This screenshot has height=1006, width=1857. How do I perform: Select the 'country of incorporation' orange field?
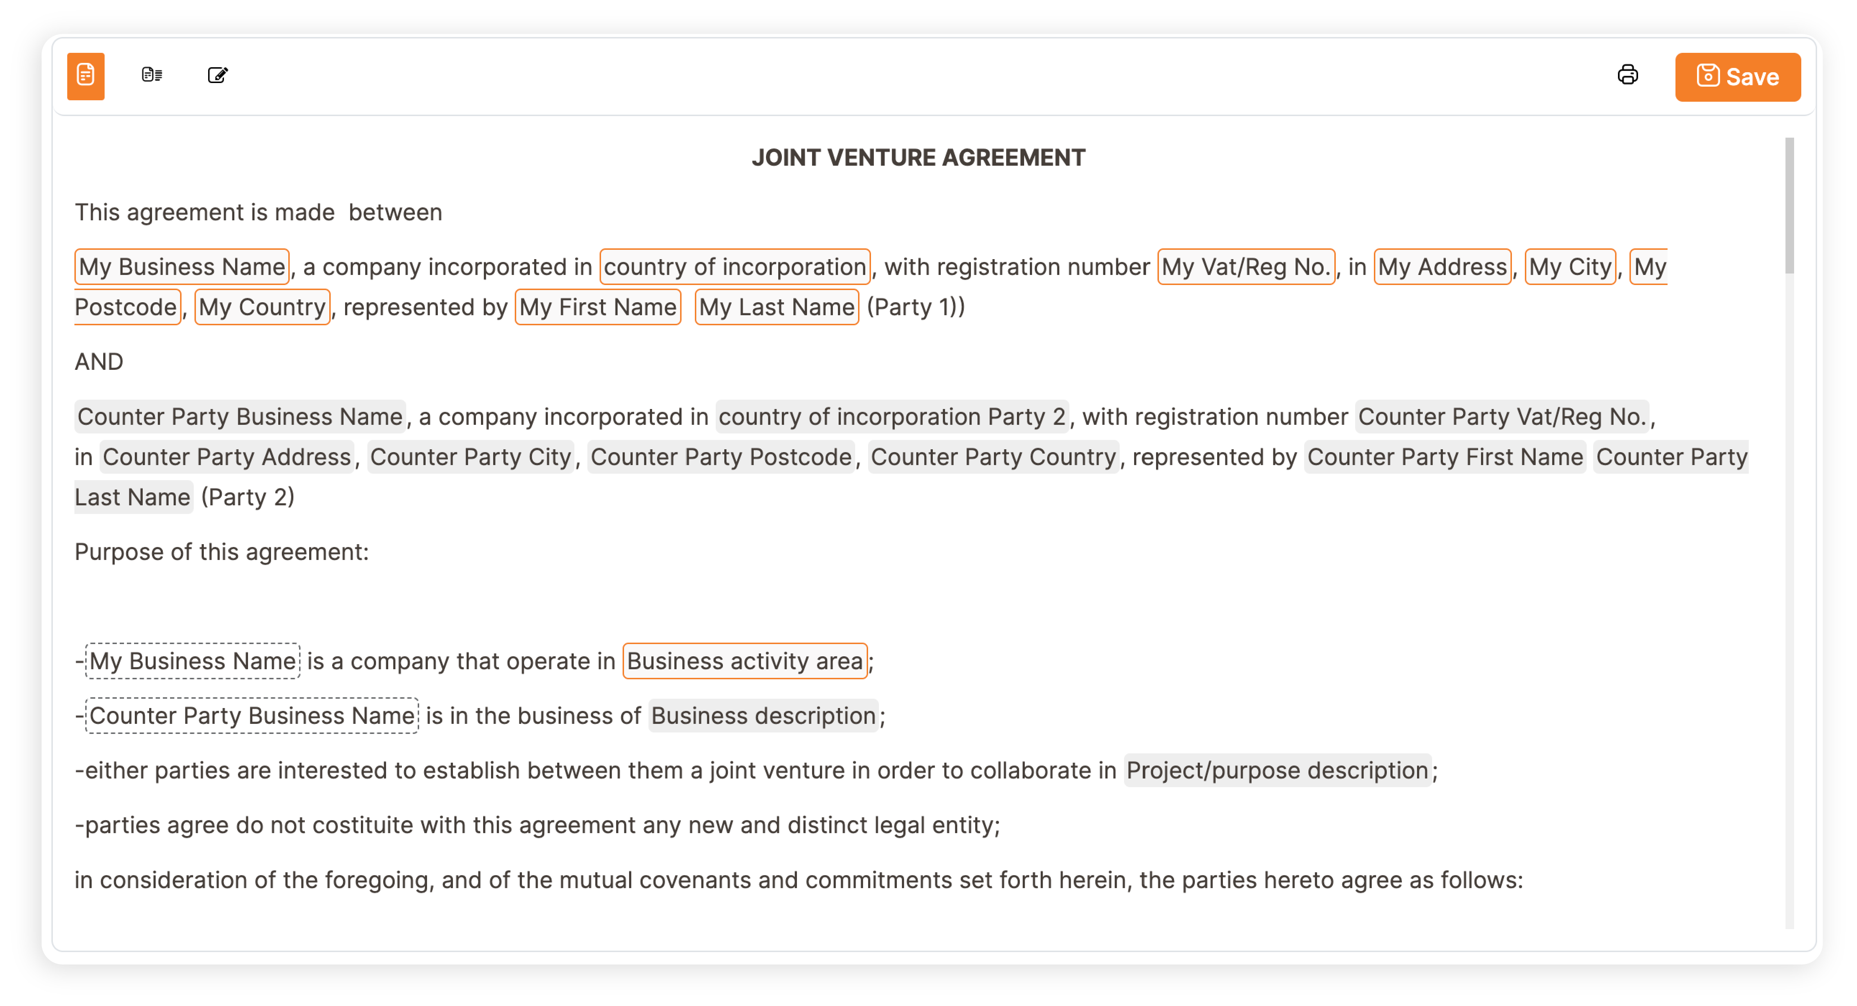coord(735,267)
